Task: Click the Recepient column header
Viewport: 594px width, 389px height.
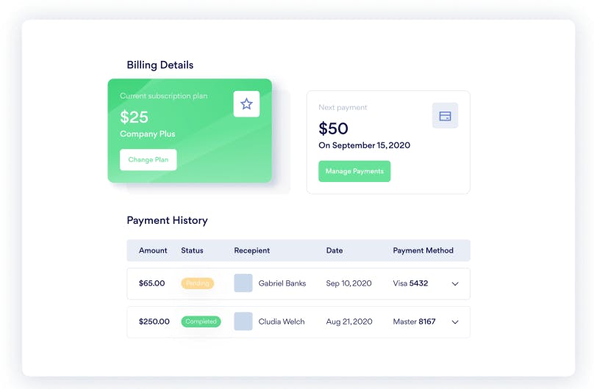Action: tap(251, 250)
